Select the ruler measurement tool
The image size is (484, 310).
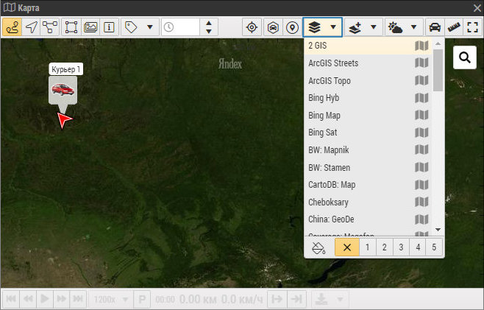[454, 27]
